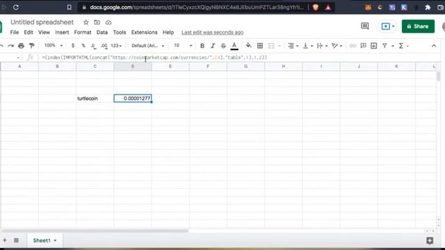Open the font size dropdown
The height and width of the screenshot is (250, 445).
pos(183,46)
